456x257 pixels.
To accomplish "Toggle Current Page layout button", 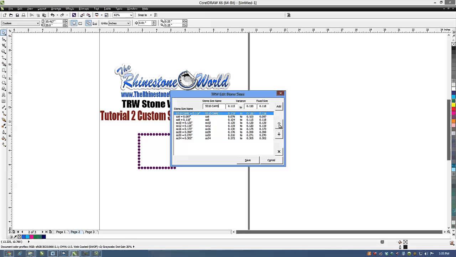I will point(95,23).
